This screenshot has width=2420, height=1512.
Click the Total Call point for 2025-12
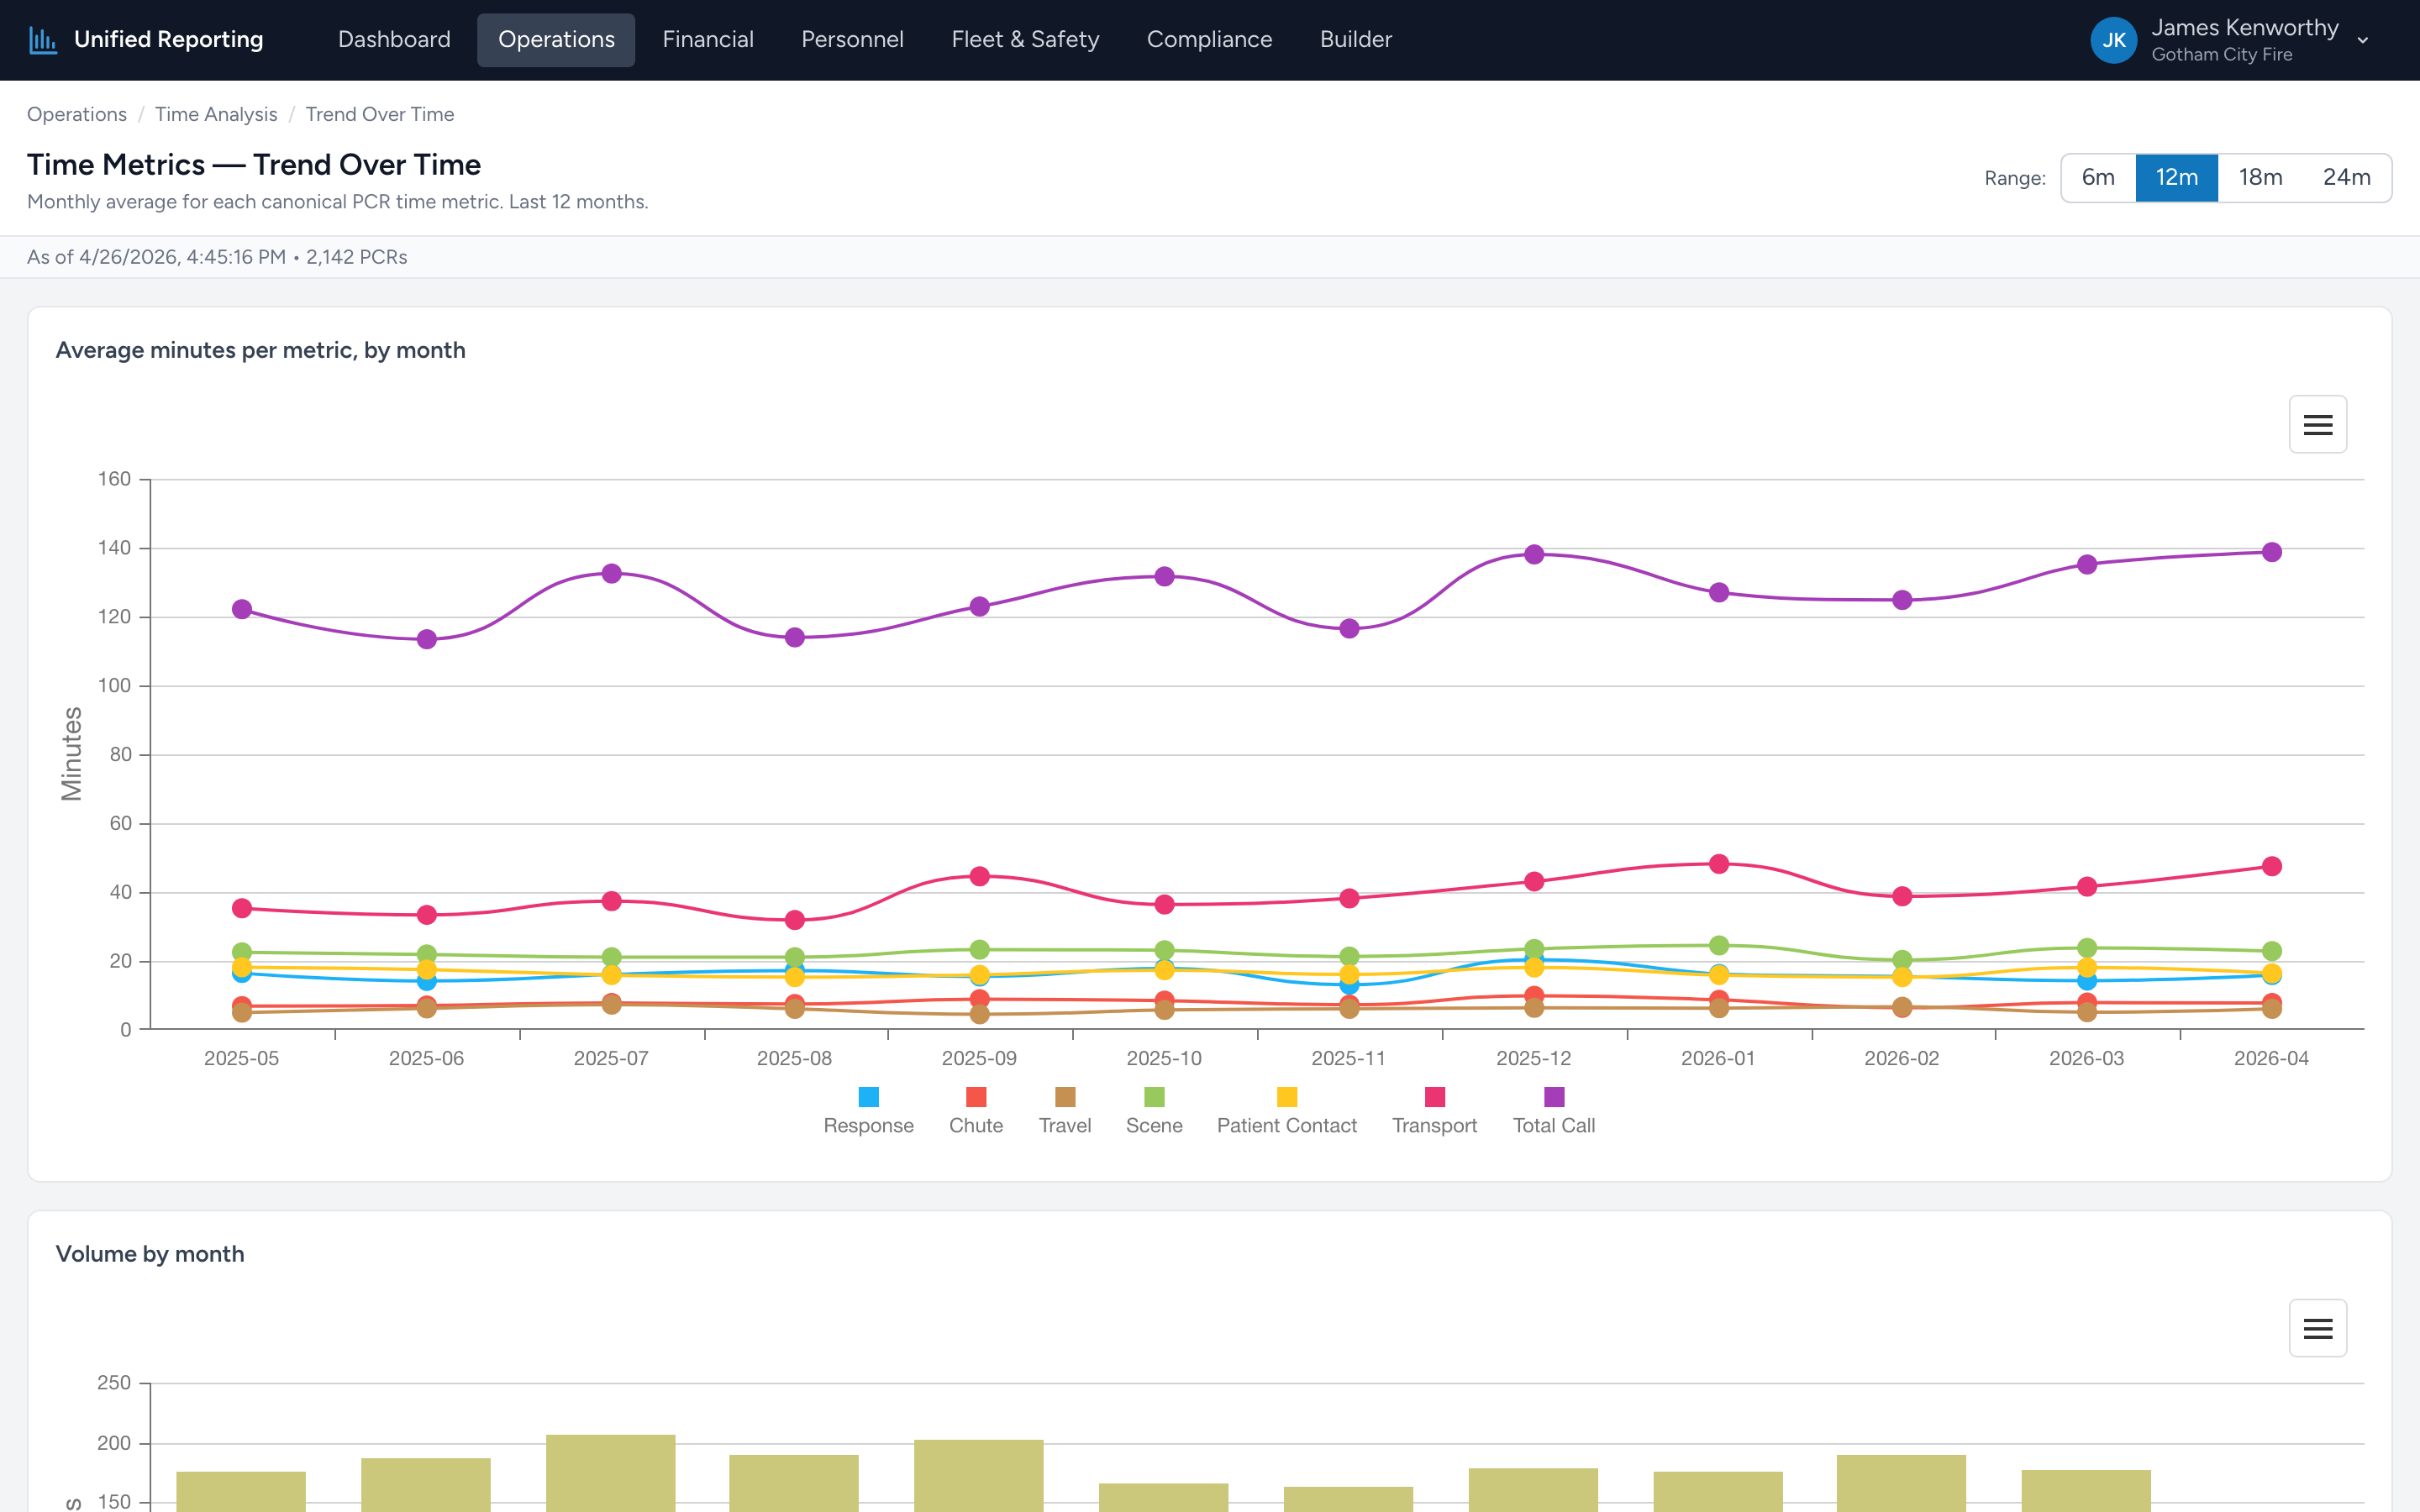[1534, 554]
